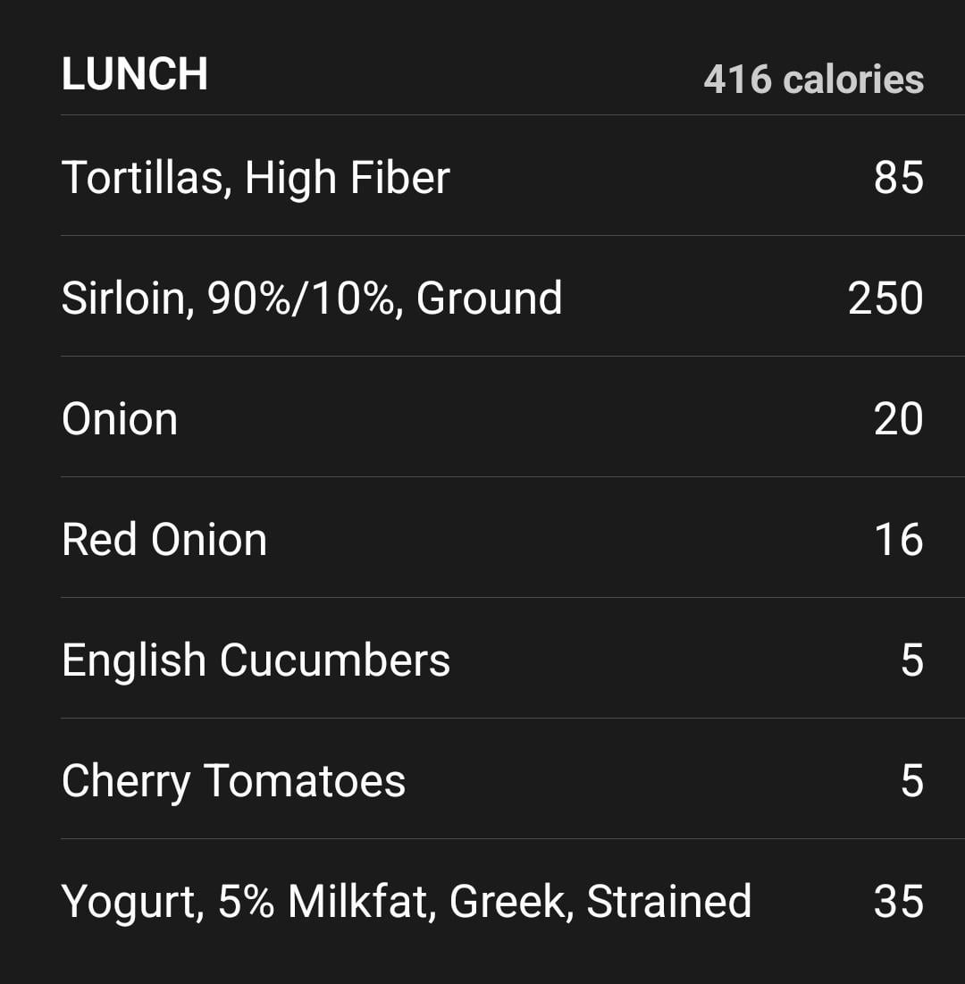Viewport: 965px width, 984px height.
Task: Click the "High Fiber" text in Tortillas entry
Action: pos(347,177)
